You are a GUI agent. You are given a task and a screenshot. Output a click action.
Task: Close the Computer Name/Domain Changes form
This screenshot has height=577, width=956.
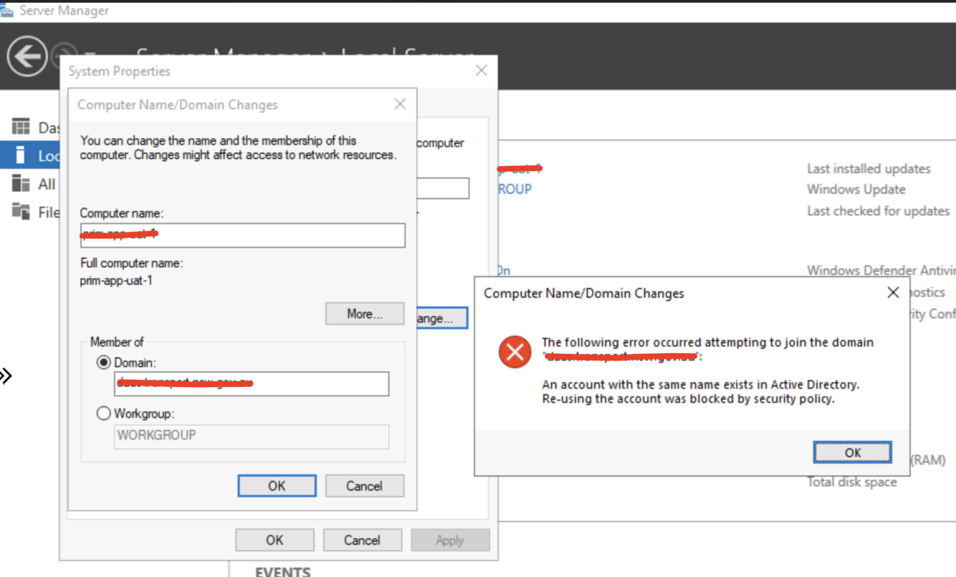[x=400, y=104]
